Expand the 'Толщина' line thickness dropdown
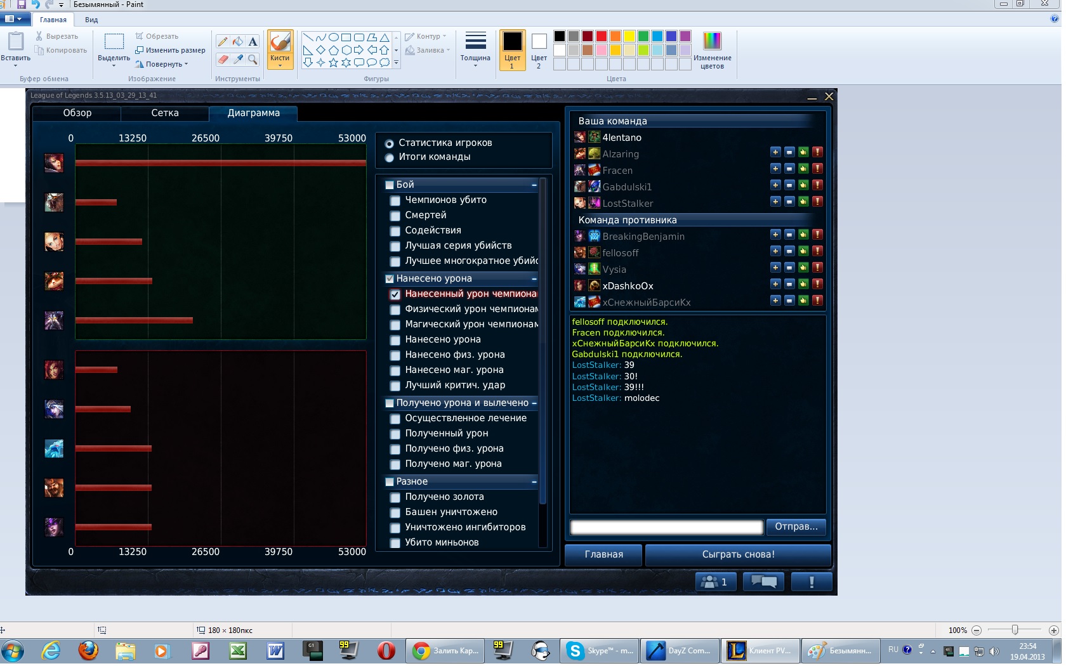Viewport: 1066px width, 666px height. point(475,51)
